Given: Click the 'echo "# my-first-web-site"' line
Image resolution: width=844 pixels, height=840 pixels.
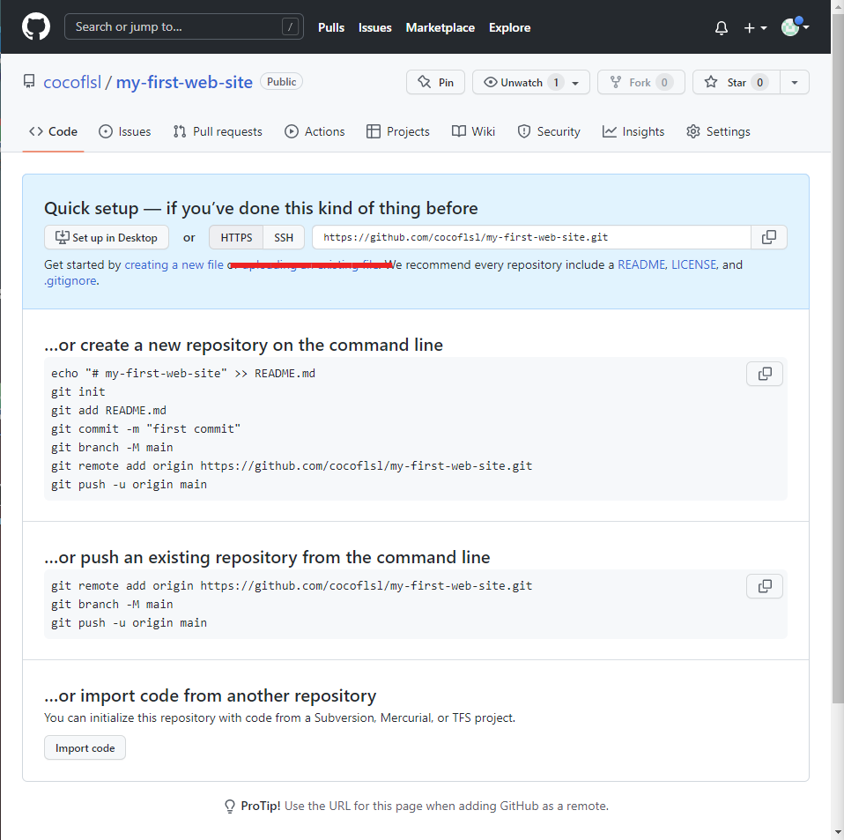Looking at the screenshot, I should 183,374.
